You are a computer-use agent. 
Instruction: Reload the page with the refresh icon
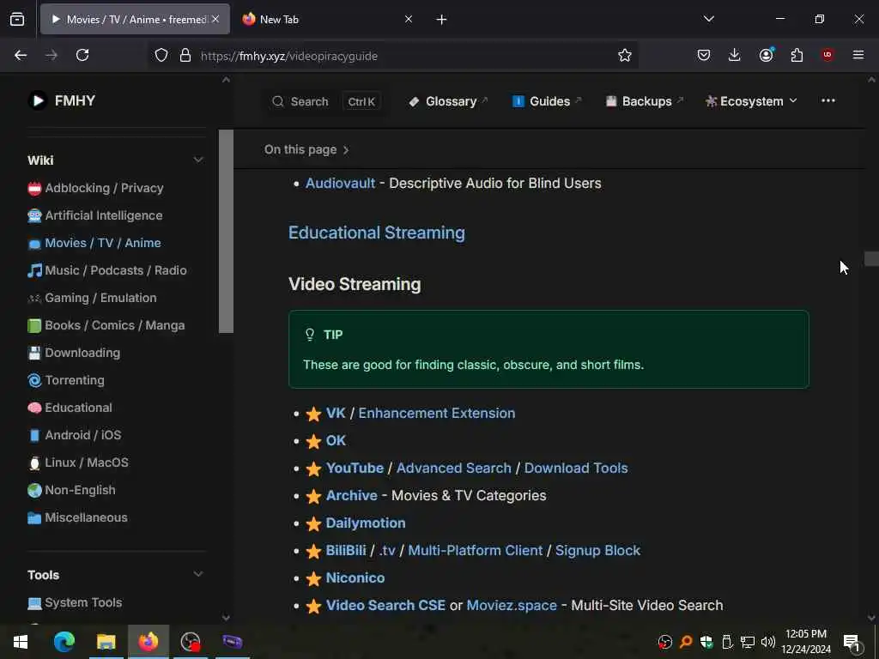click(82, 55)
